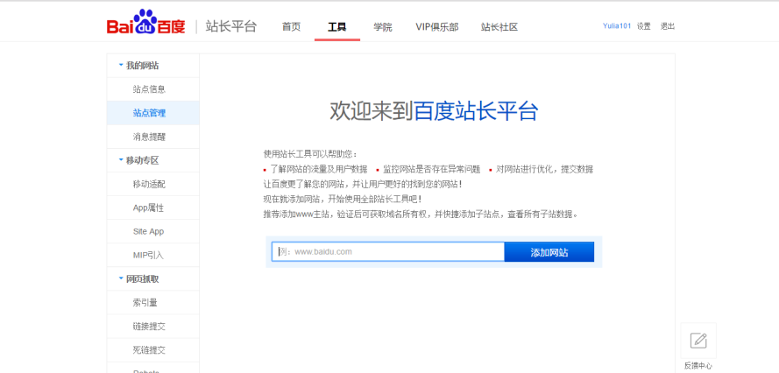Open 站点信息 in sidebar
Screen dimensions: 779x373
(x=149, y=89)
